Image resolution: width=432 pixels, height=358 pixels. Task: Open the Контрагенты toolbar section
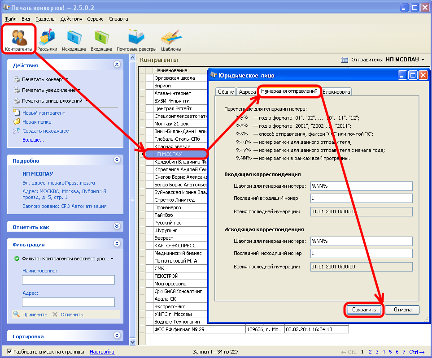coord(18,39)
